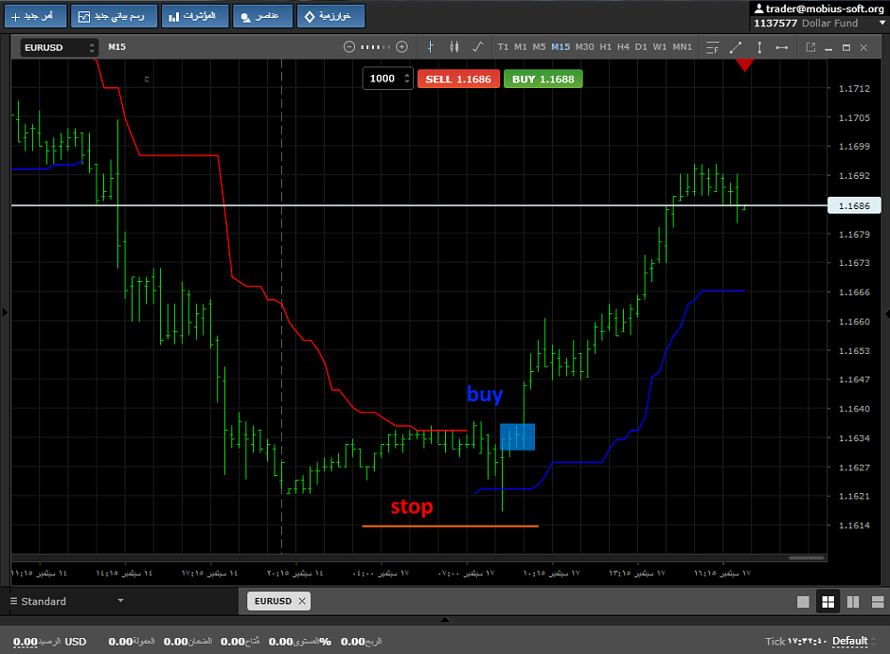Select W1 timeframe
Image resolution: width=890 pixels, height=654 pixels.
tap(660, 47)
